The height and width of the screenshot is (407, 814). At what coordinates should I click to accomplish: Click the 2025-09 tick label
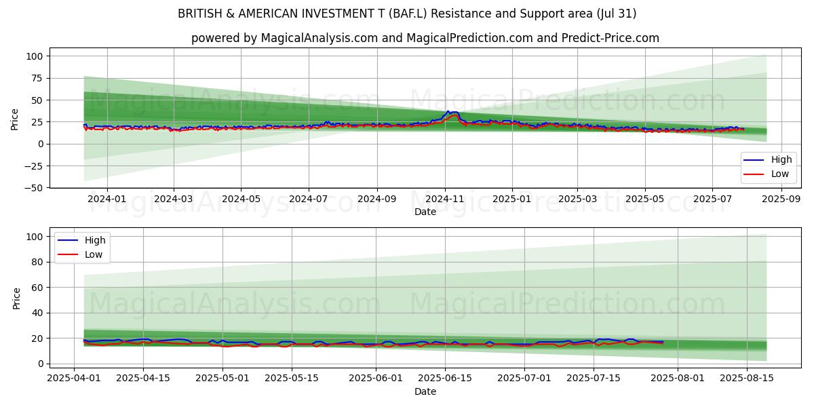(781, 199)
